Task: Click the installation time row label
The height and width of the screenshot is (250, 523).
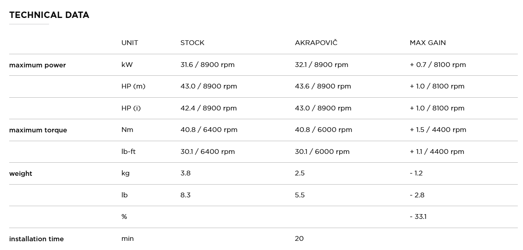Action: [36, 239]
